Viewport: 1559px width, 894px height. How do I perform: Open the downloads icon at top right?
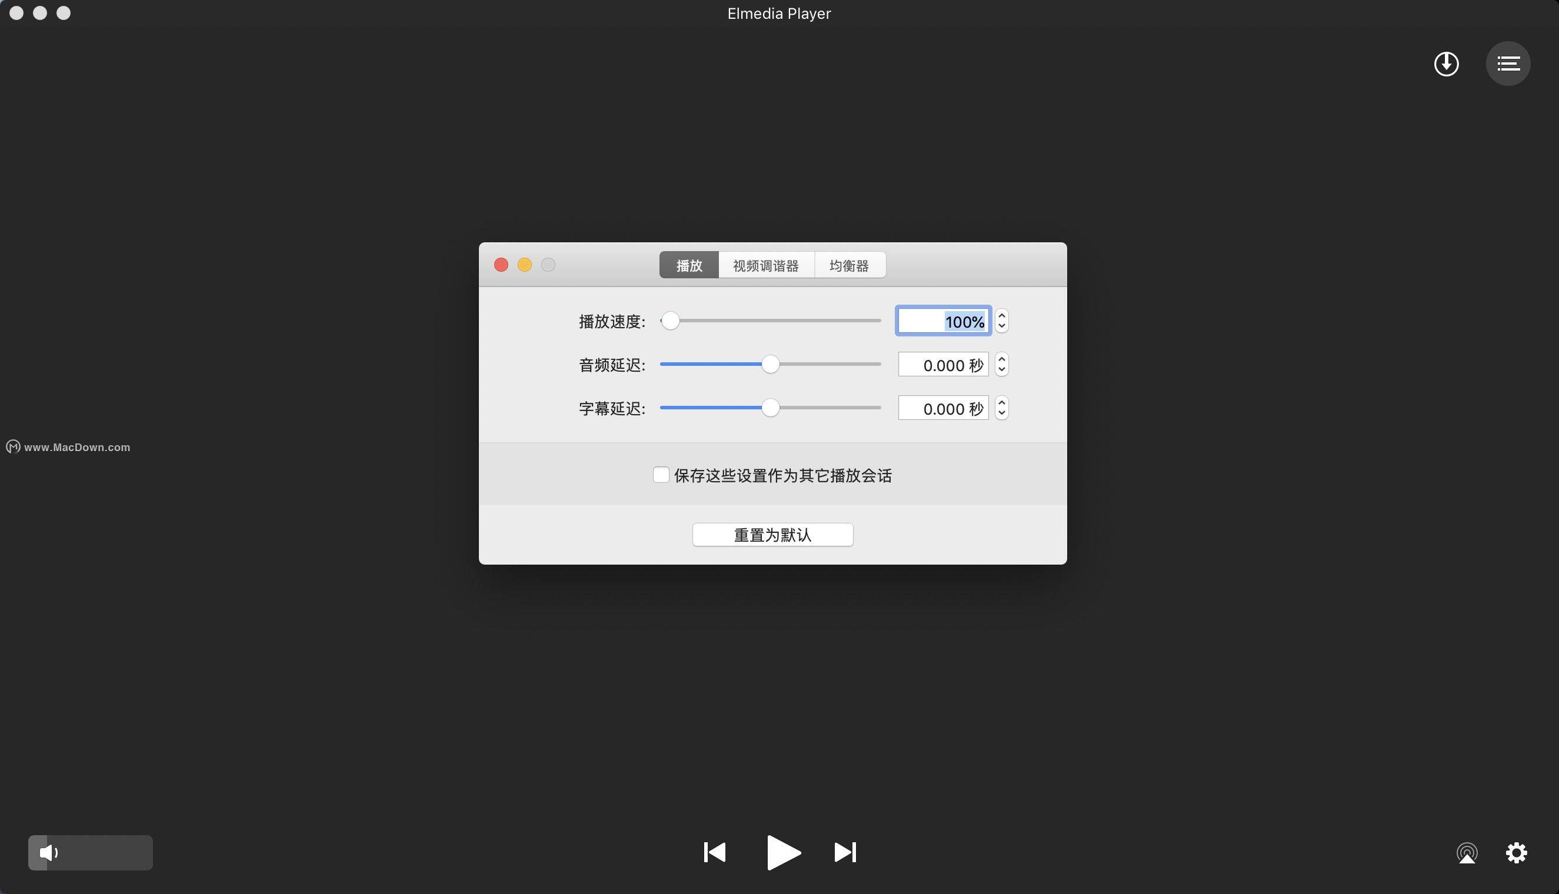1446,64
